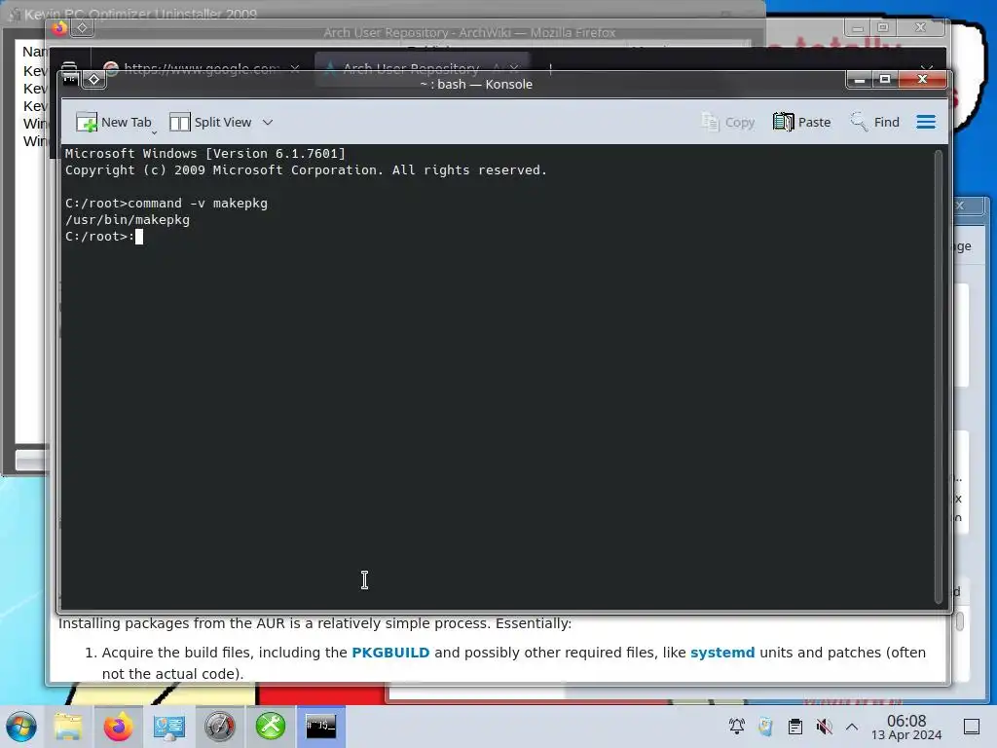The image size is (997, 748).
Task: Switch to Firefox from the taskbar
Action: click(118, 727)
